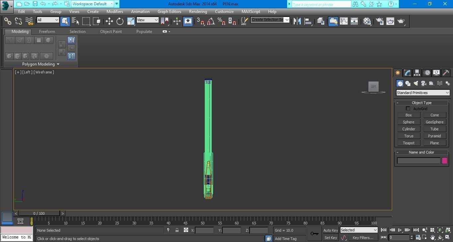453x242 pixels.
Task: Activate the Select Object tool
Action: (65, 21)
